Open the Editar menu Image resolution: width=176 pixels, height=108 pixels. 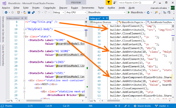pos(16,8)
